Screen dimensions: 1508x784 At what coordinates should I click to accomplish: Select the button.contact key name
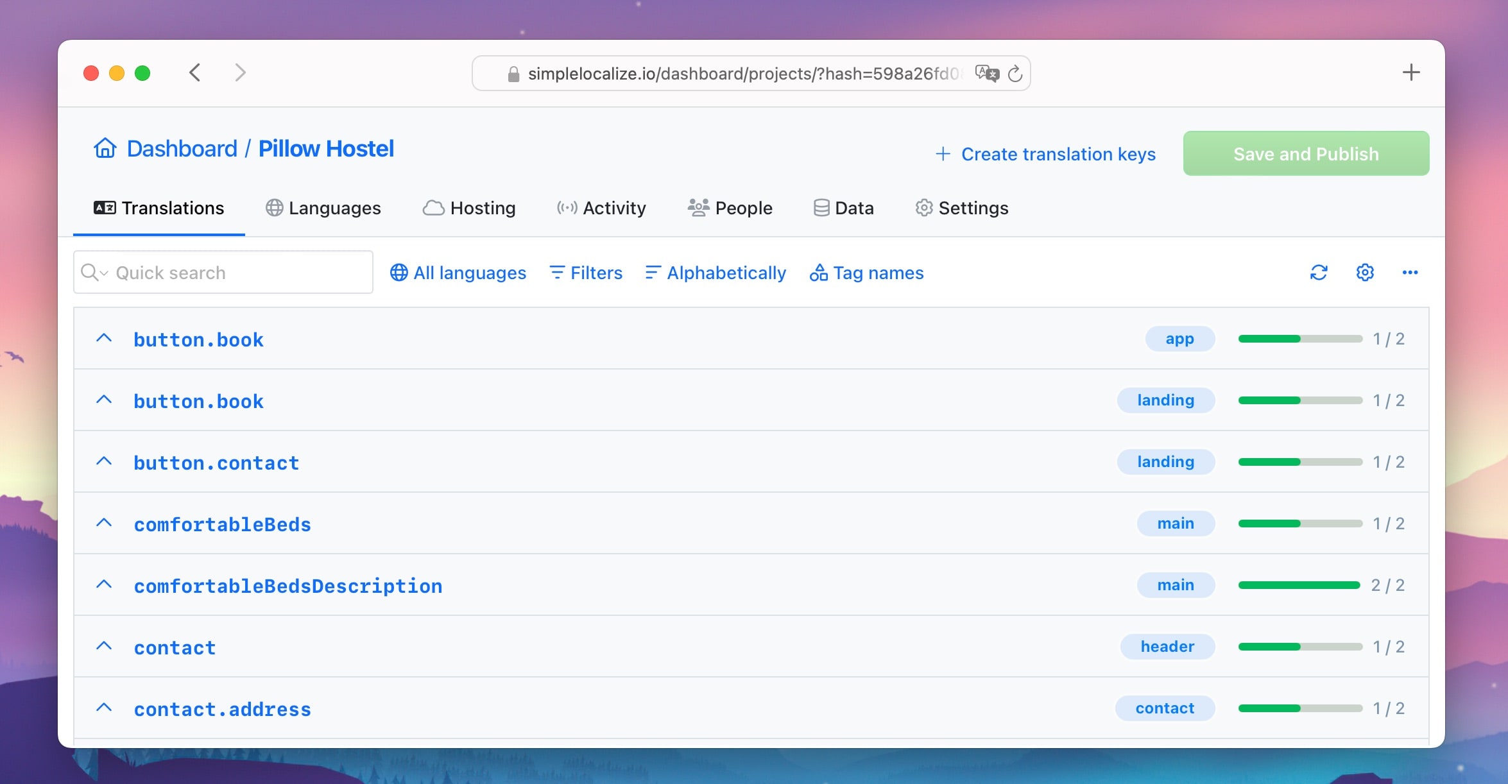coord(216,463)
